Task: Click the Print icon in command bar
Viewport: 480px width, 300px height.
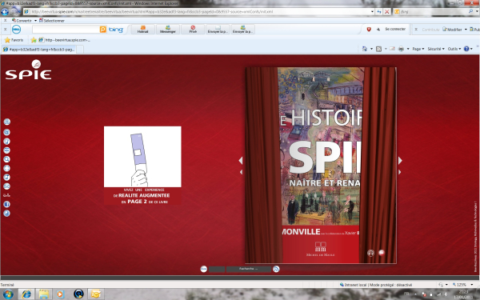Action: coord(401,49)
